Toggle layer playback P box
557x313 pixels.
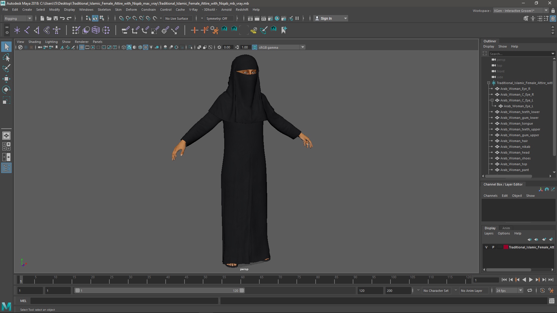tap(493, 247)
